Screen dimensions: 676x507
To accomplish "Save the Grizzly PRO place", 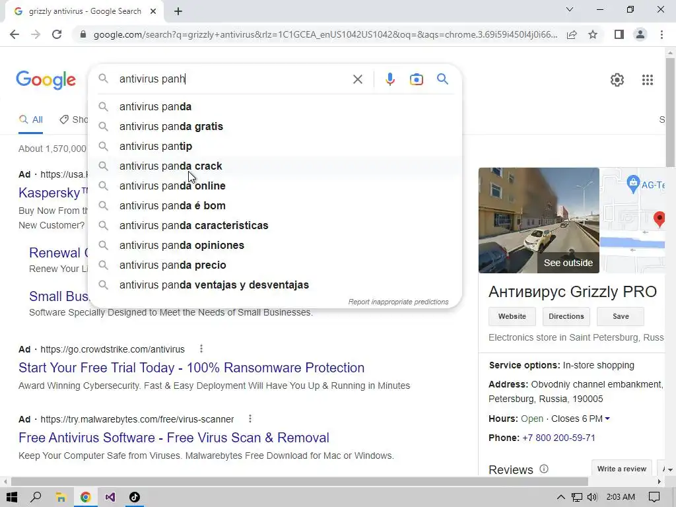I will [621, 316].
